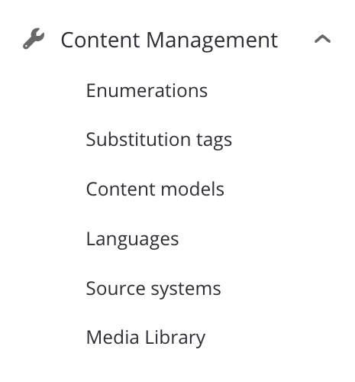Image resolution: width=355 pixels, height=382 pixels.
Task: Select the gray wrench tool icon
Action: point(34,38)
